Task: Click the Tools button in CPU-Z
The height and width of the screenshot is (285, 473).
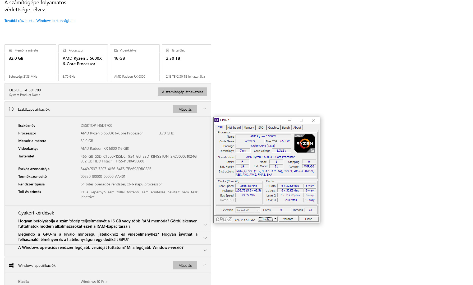Action: pos(266,219)
